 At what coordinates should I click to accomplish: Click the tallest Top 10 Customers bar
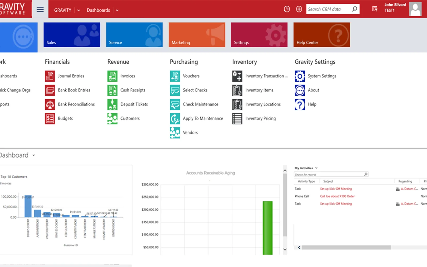coord(28,206)
